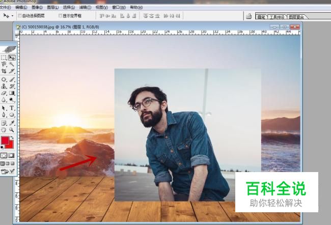Select the Eyedropper tool
Image resolution: width=331 pixels, height=225 pixels.
pyautogui.click(x=12, y=123)
